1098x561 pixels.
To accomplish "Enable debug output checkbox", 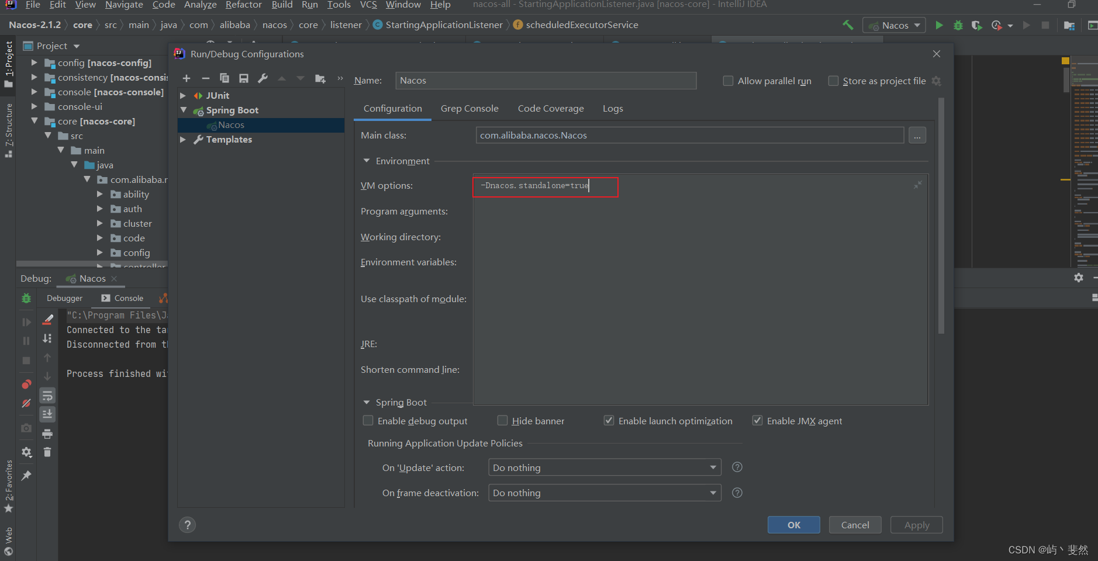I will point(368,420).
